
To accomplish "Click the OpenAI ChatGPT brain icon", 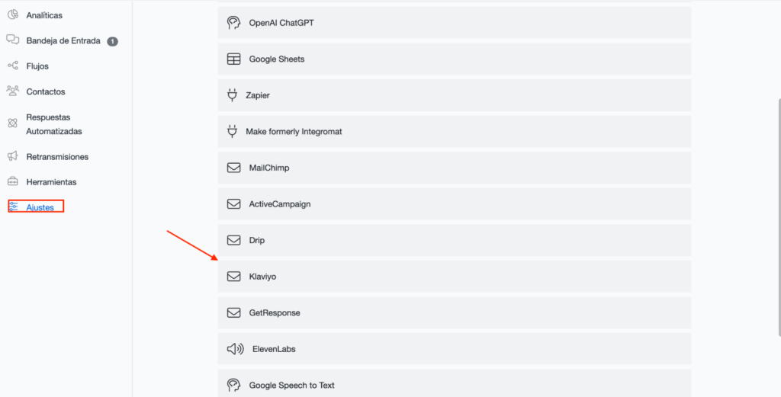I will tap(234, 23).
